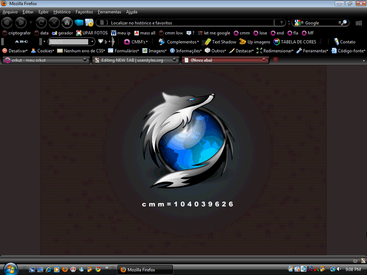Open the Ferramentas menu
Screen dimensions: 367x275
tap(110, 12)
